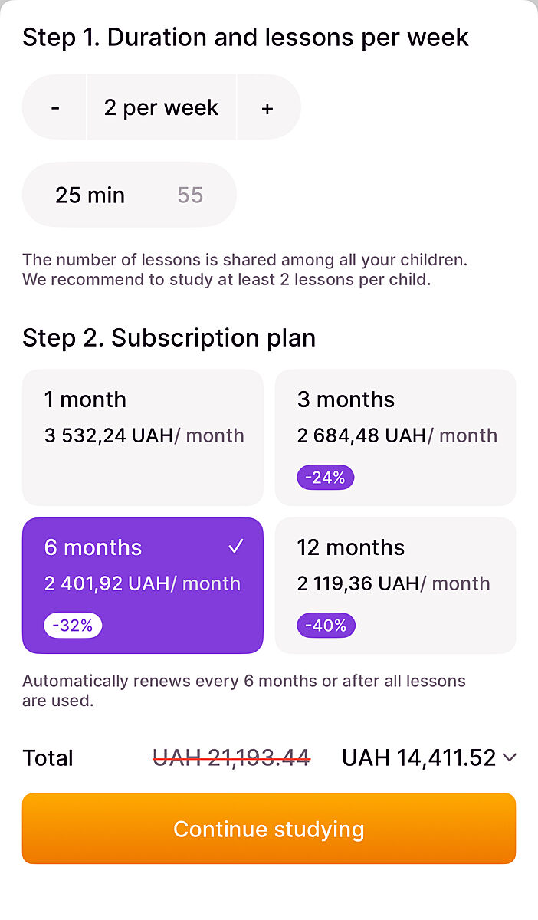Select the 3 months plan title

coord(346,399)
